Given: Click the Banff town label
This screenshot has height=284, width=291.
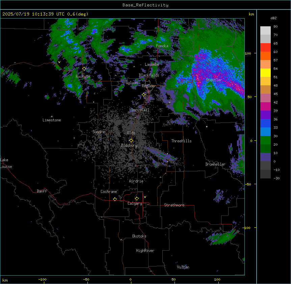Looking at the screenshot, I should coord(42,191).
